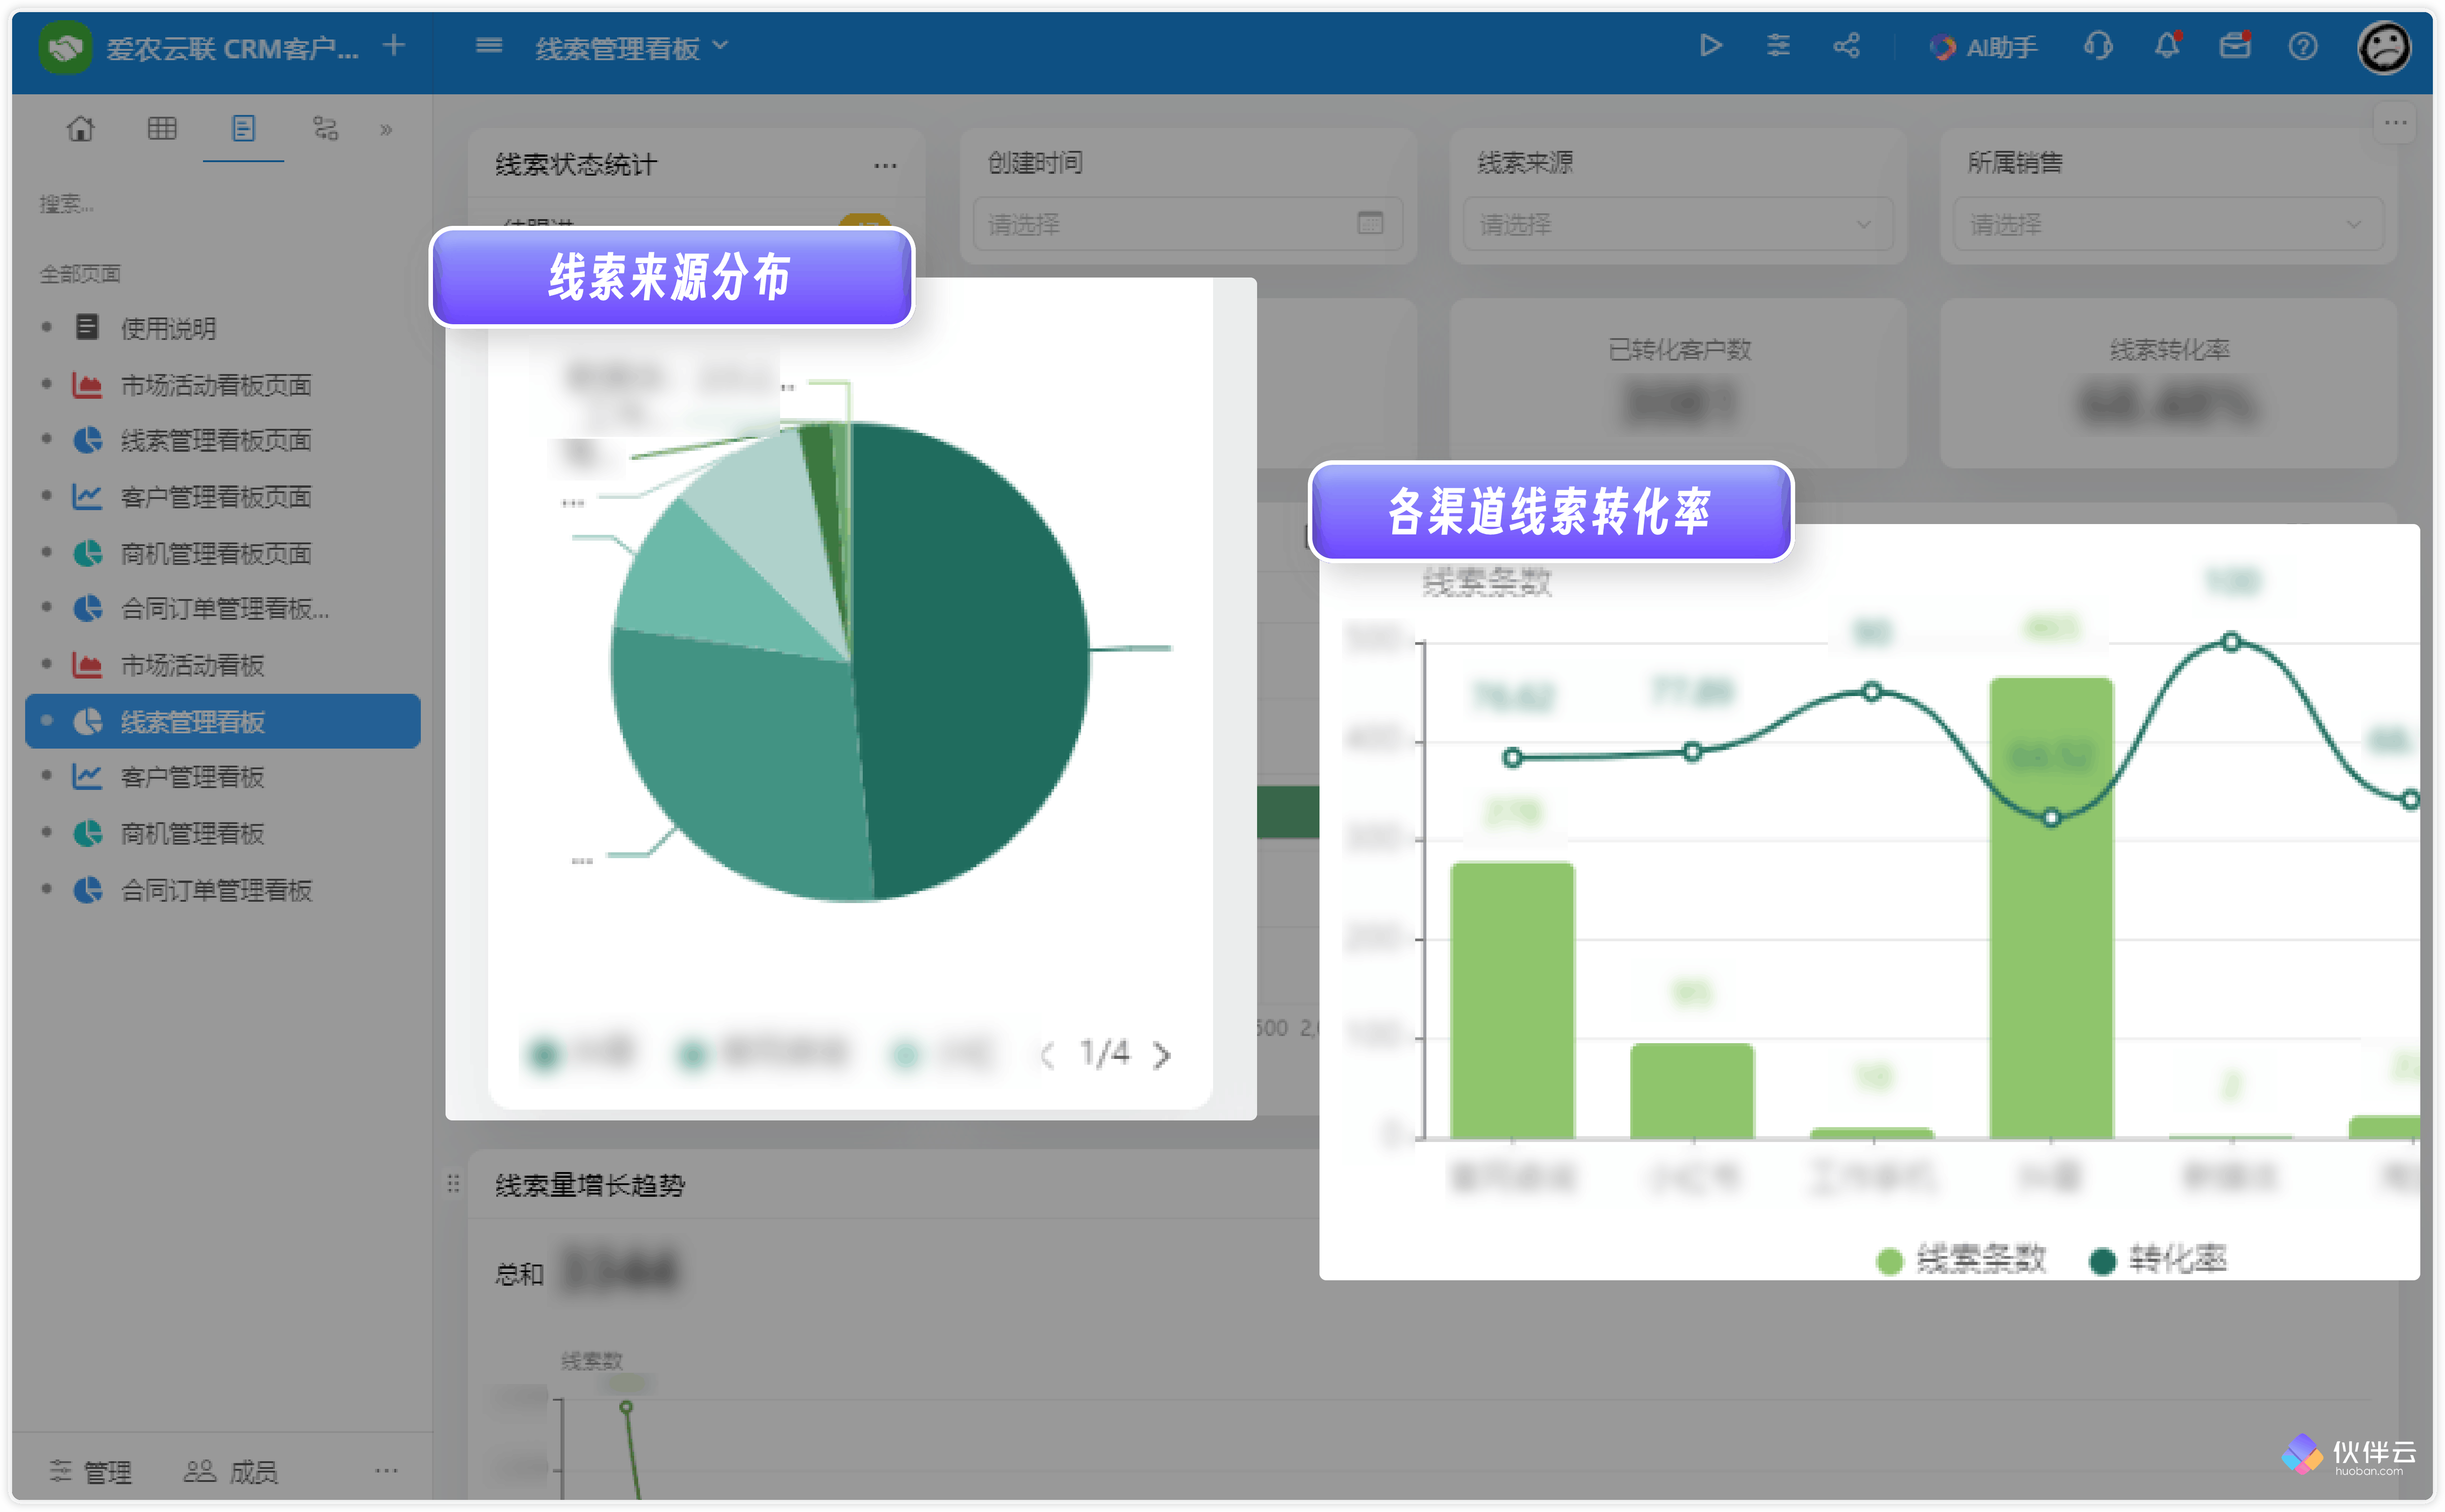Open 商机管理看板 in sidebar
Screen dimensions: 2445x1512
point(222,833)
